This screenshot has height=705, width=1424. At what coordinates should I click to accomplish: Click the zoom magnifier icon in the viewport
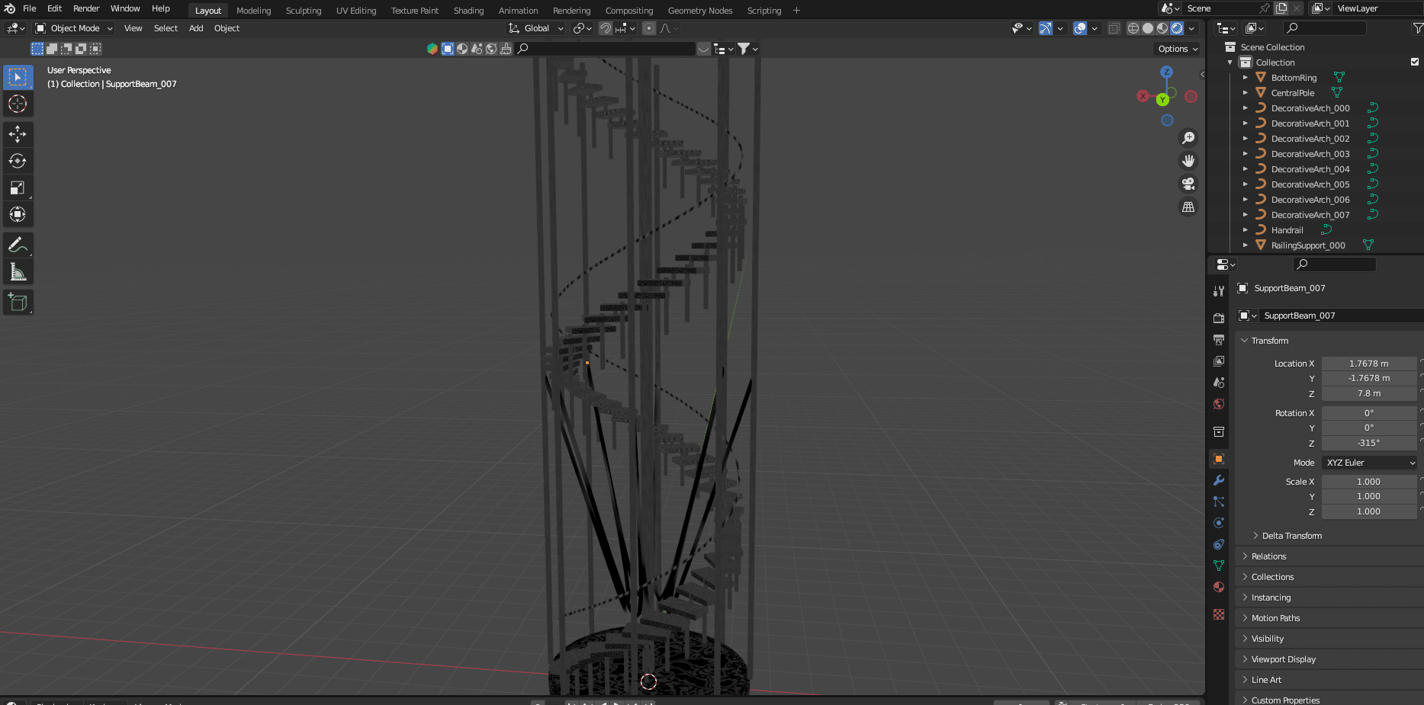[x=1188, y=138]
